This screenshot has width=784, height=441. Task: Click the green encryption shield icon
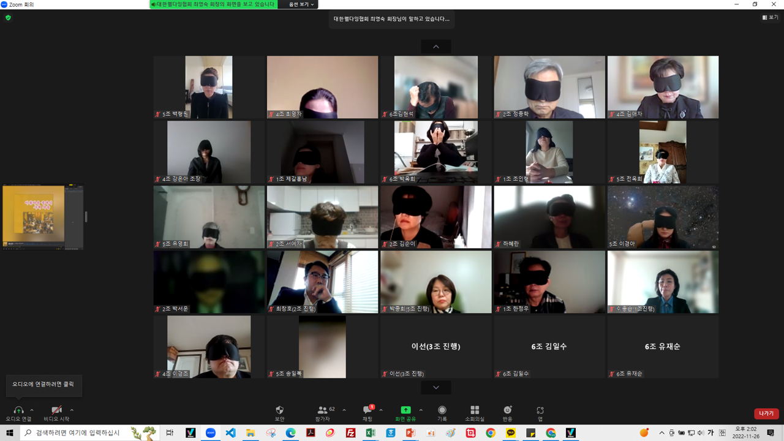[8, 18]
